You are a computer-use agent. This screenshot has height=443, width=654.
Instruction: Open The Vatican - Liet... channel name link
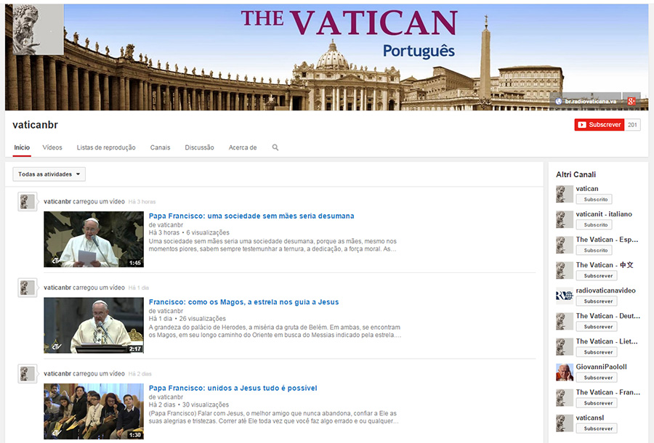coord(607,341)
